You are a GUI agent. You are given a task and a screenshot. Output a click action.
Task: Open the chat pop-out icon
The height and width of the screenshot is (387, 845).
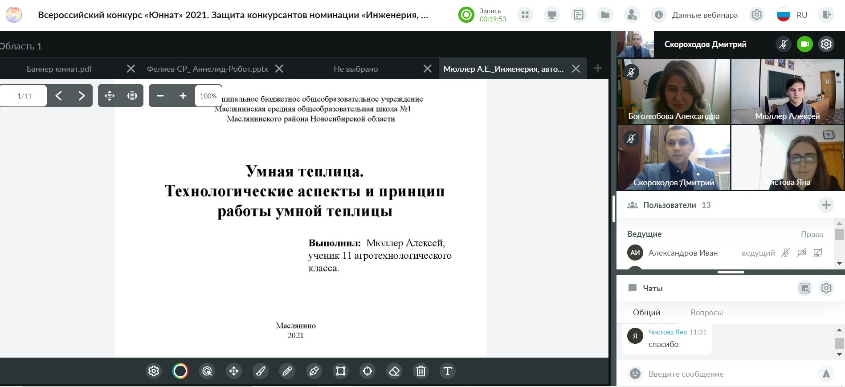click(x=805, y=288)
